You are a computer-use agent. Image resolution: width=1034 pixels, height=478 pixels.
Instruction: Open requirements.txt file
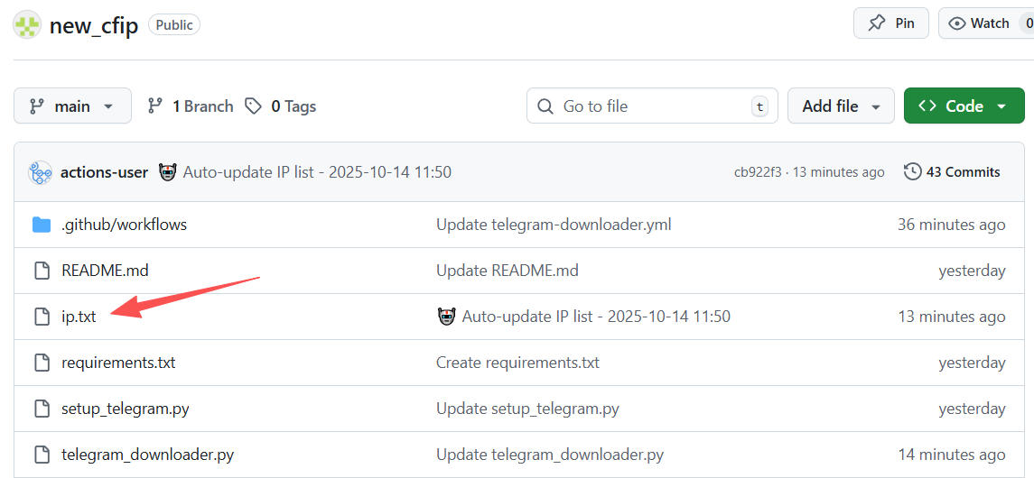coord(118,363)
